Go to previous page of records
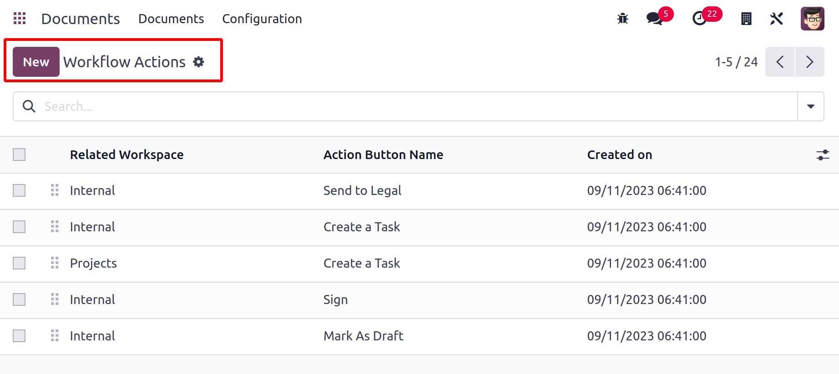This screenshot has height=374, width=839. click(x=780, y=62)
